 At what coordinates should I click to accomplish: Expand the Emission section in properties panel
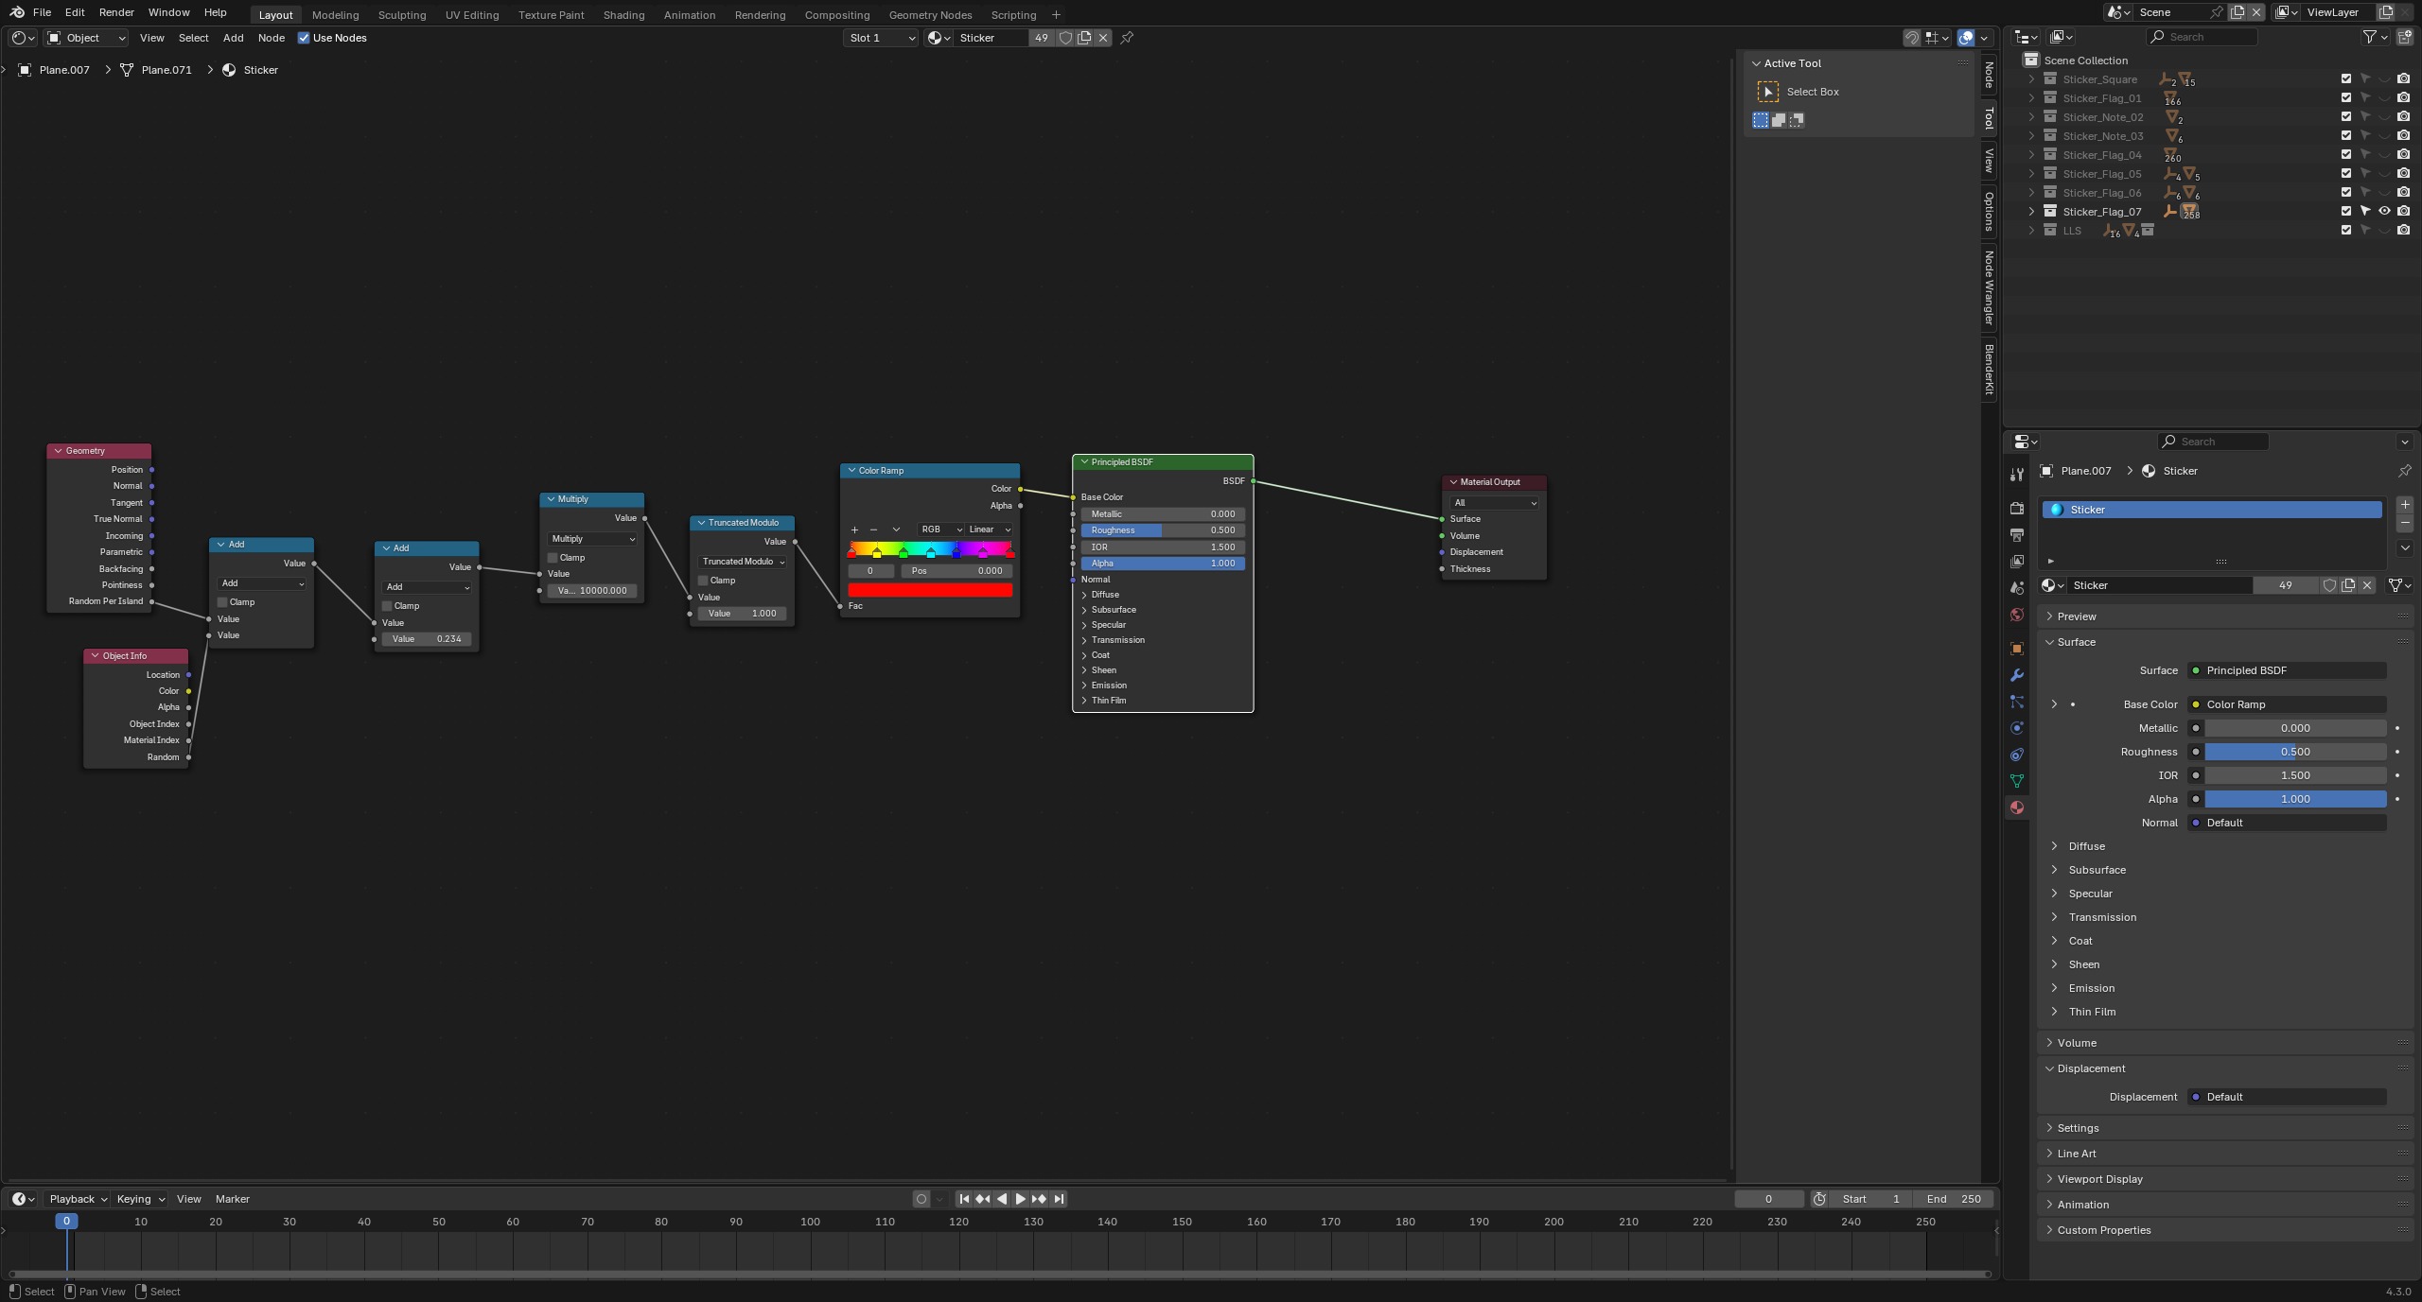(x=2091, y=988)
